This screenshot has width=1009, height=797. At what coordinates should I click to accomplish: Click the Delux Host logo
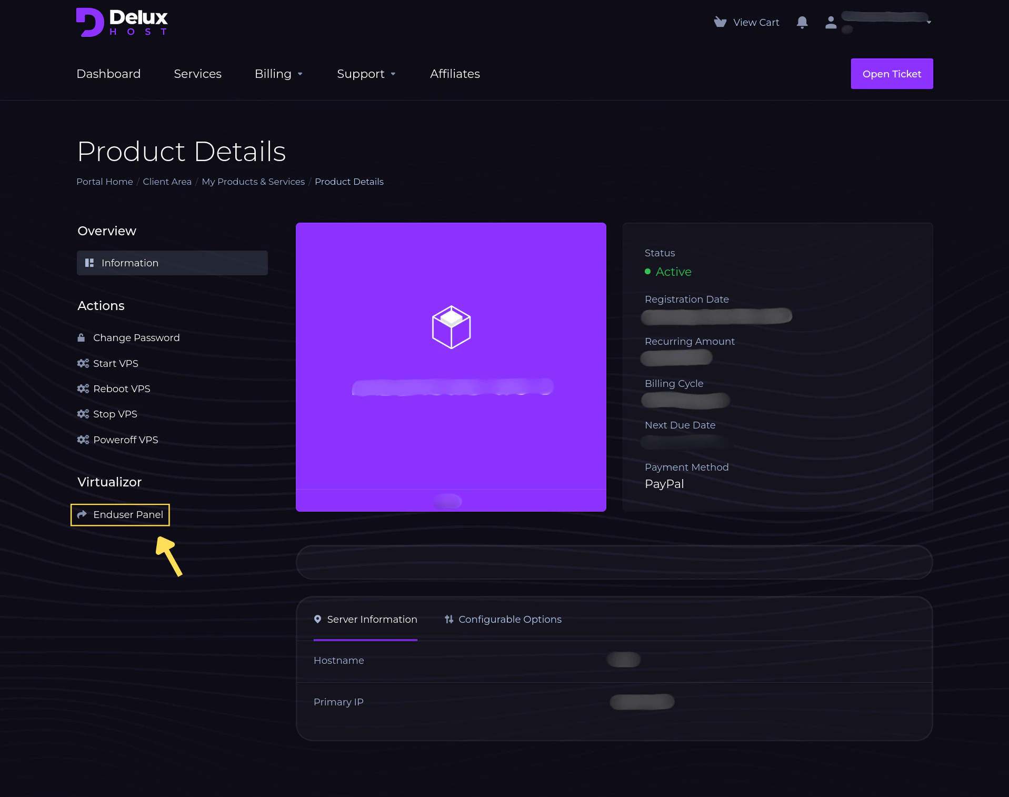coord(122,22)
